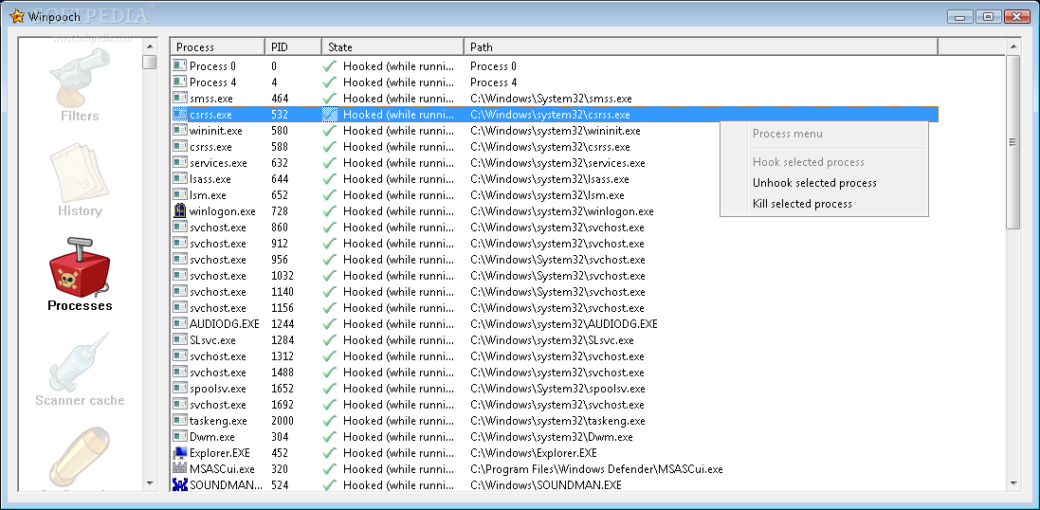Viewport: 1040px width, 510px height.
Task: Select the wininit.exe process name
Action: [x=215, y=131]
